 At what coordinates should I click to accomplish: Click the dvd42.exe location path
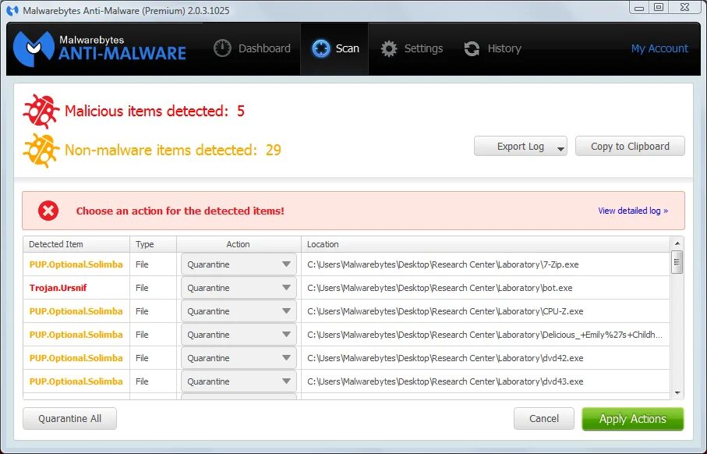click(x=445, y=358)
